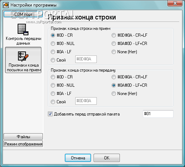Click the Отмена button
This screenshot has width=185, height=167.
tap(78, 158)
